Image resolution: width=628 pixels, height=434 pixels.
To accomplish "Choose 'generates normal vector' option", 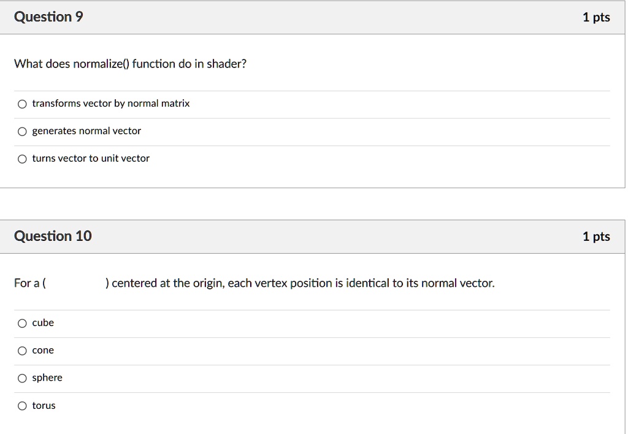I will click(x=22, y=131).
